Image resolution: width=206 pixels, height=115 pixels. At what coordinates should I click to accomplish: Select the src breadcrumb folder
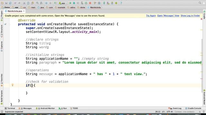23,7
